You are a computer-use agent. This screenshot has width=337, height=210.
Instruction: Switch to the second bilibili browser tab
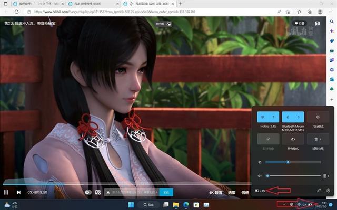[94, 4]
